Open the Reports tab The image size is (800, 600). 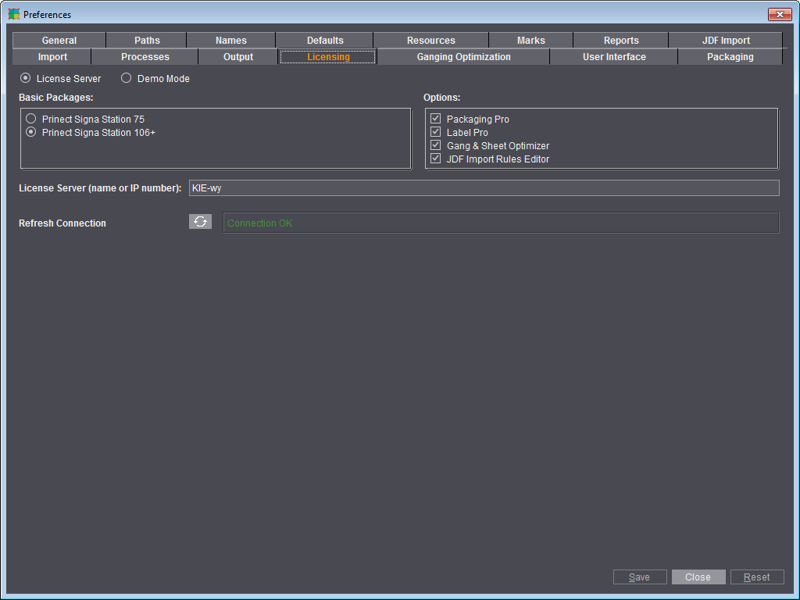pyautogui.click(x=621, y=40)
